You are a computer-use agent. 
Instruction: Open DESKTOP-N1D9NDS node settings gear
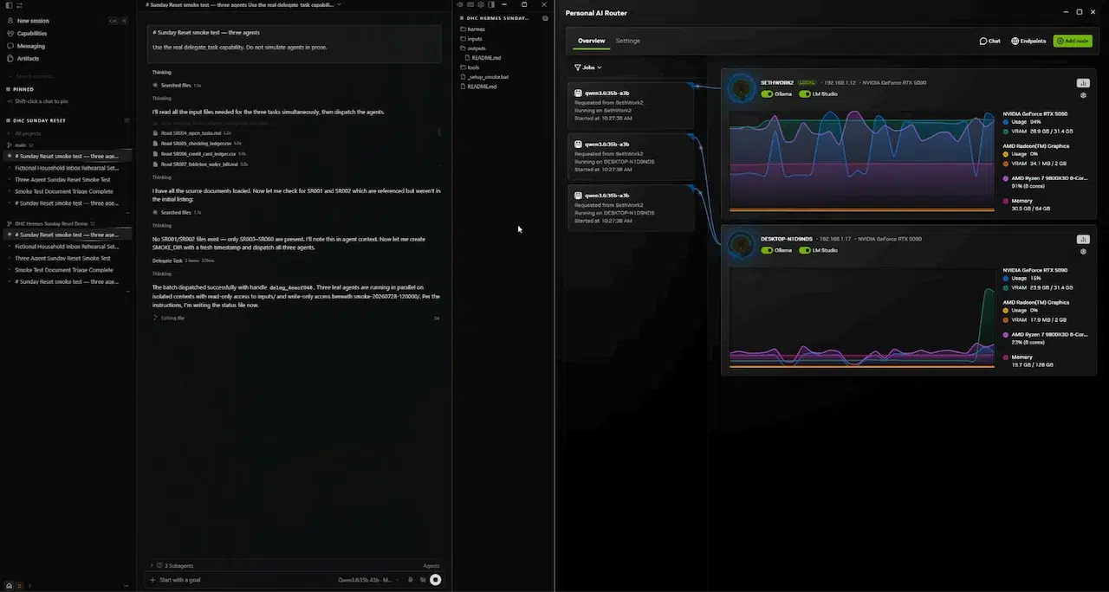1083,252
